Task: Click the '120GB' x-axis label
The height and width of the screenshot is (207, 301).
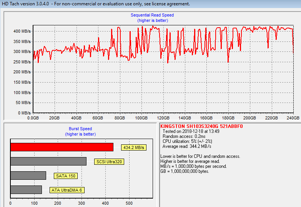Action: 163,118
